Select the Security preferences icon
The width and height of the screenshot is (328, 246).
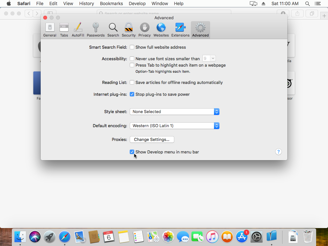coord(128,30)
